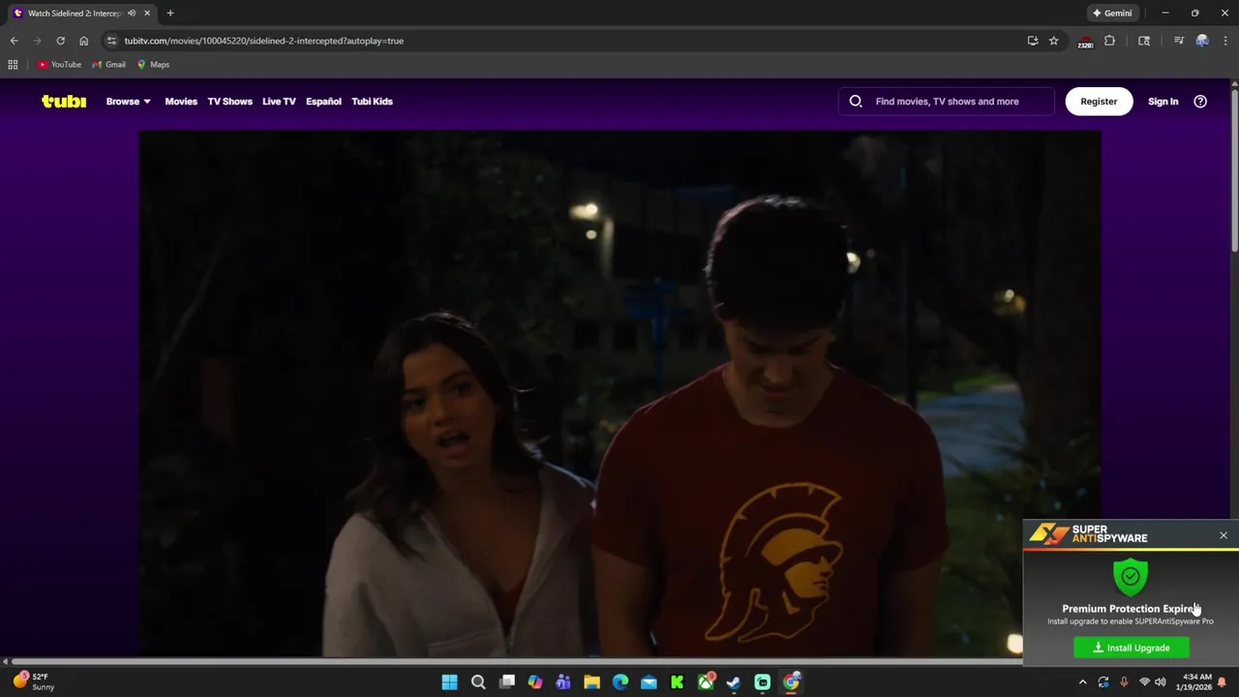1239x697 pixels.
Task: Open the teal app icon beside Steam
Action: click(x=763, y=682)
